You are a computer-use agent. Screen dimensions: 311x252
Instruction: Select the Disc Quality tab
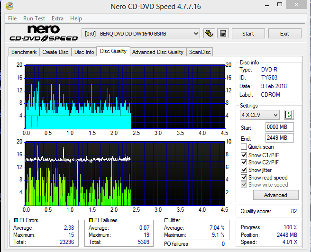[x=113, y=51]
